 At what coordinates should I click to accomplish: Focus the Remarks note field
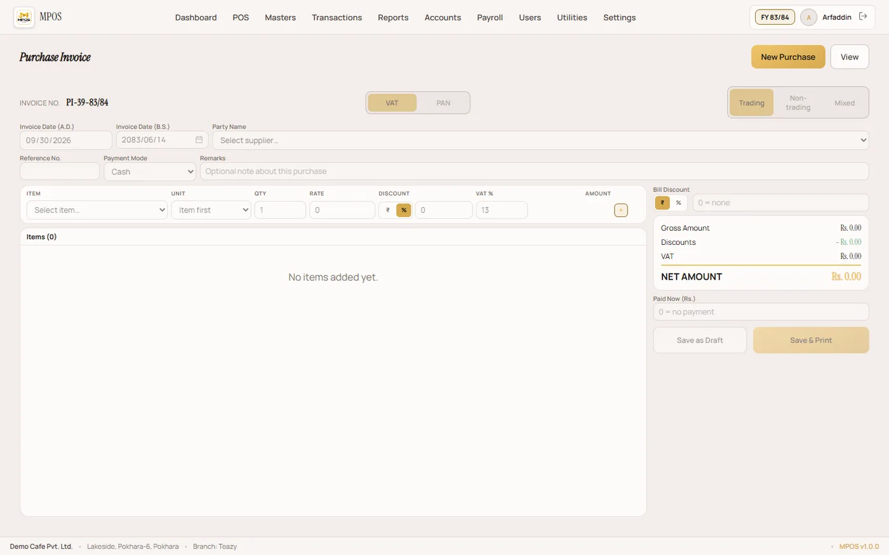tap(534, 171)
